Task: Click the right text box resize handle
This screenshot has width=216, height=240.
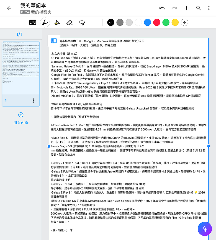Action: 209,146
